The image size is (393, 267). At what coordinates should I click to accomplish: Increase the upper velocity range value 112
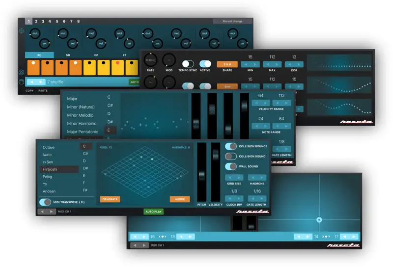tap(286, 103)
